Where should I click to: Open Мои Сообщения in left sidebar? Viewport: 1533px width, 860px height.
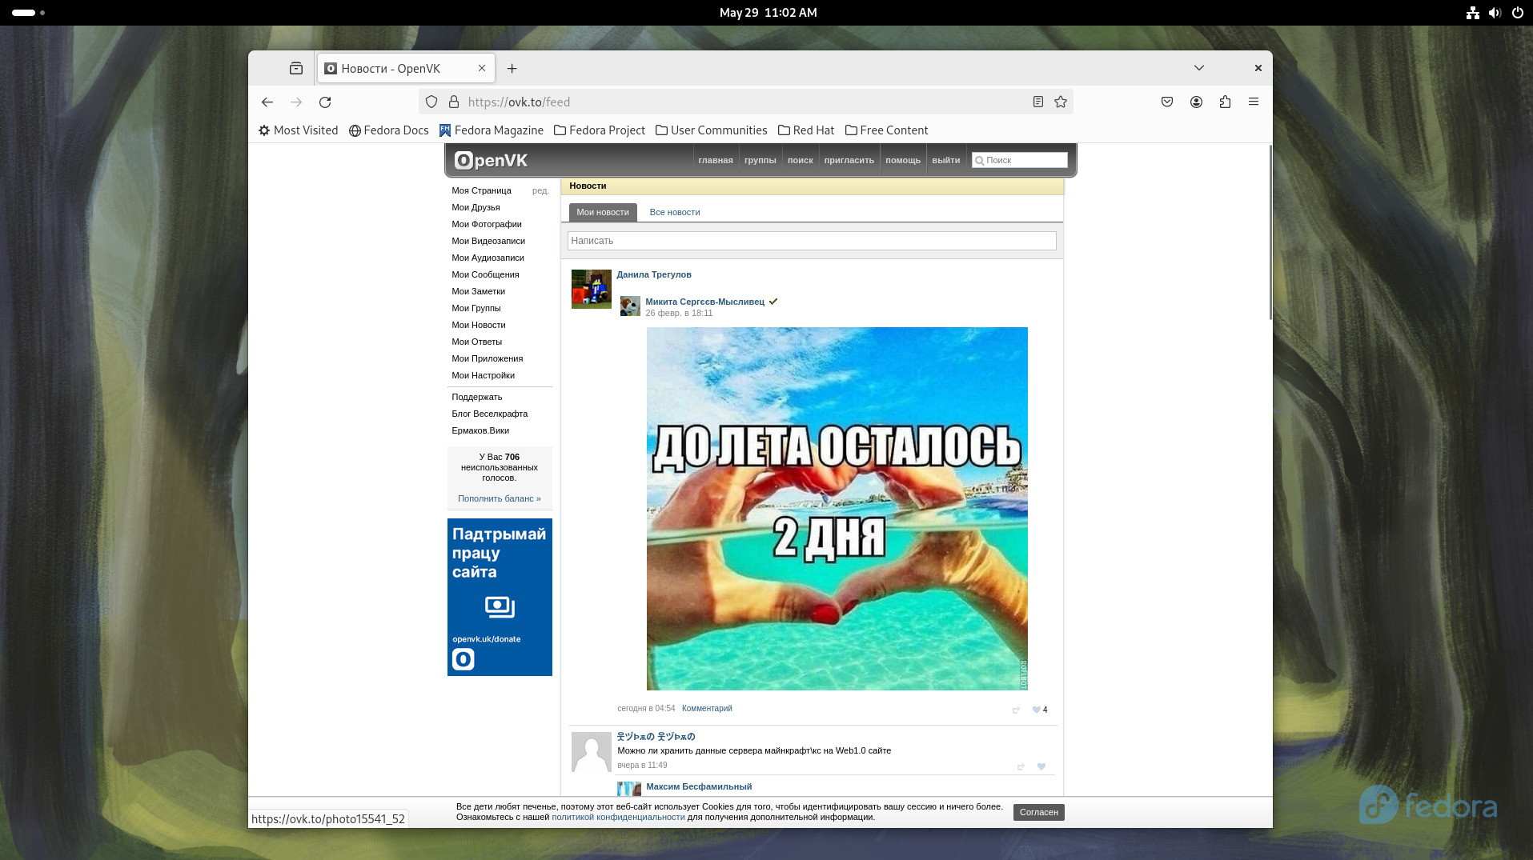click(485, 274)
